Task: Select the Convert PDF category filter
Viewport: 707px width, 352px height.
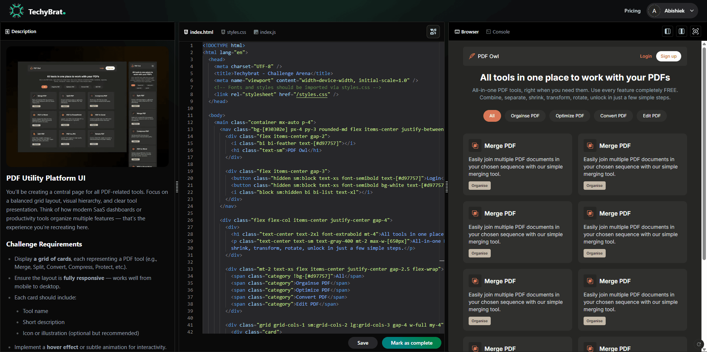Action: click(x=613, y=116)
